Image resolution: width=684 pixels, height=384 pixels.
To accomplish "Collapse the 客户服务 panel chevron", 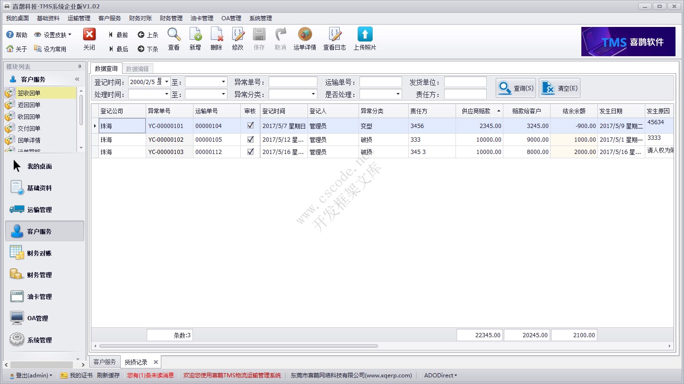I will (77, 79).
